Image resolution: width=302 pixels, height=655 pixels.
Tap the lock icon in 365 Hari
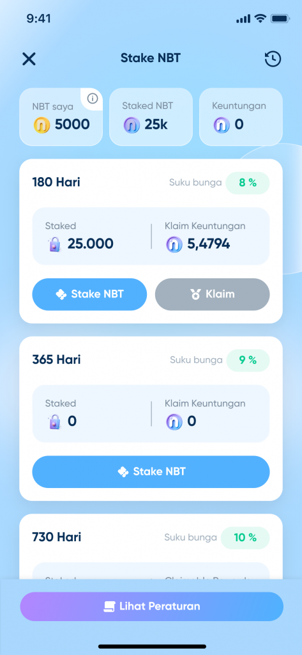pyautogui.click(x=56, y=422)
